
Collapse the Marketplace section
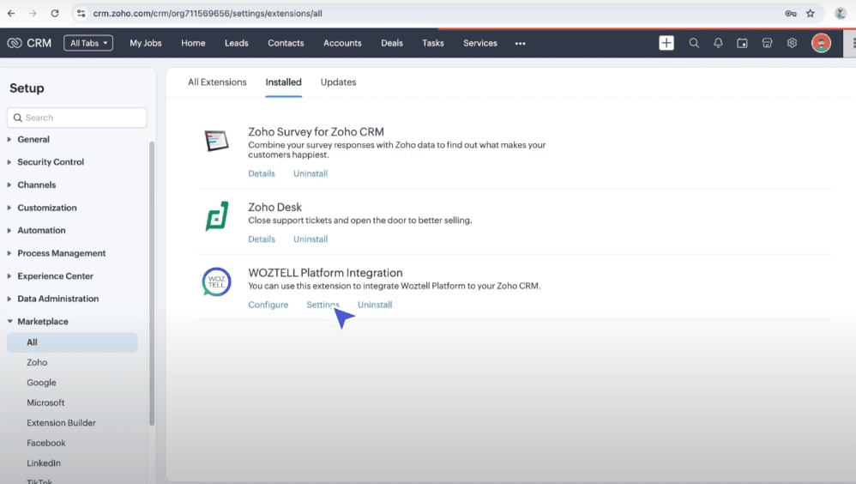click(43, 321)
